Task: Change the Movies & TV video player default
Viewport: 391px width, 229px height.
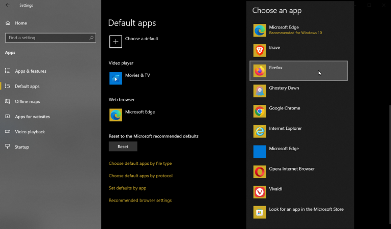Action: click(x=129, y=78)
